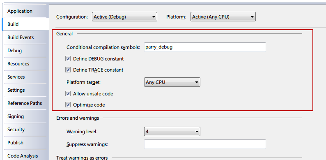Disable Optimize code checkbox
This screenshot has height=160, width=326.
pos(68,105)
